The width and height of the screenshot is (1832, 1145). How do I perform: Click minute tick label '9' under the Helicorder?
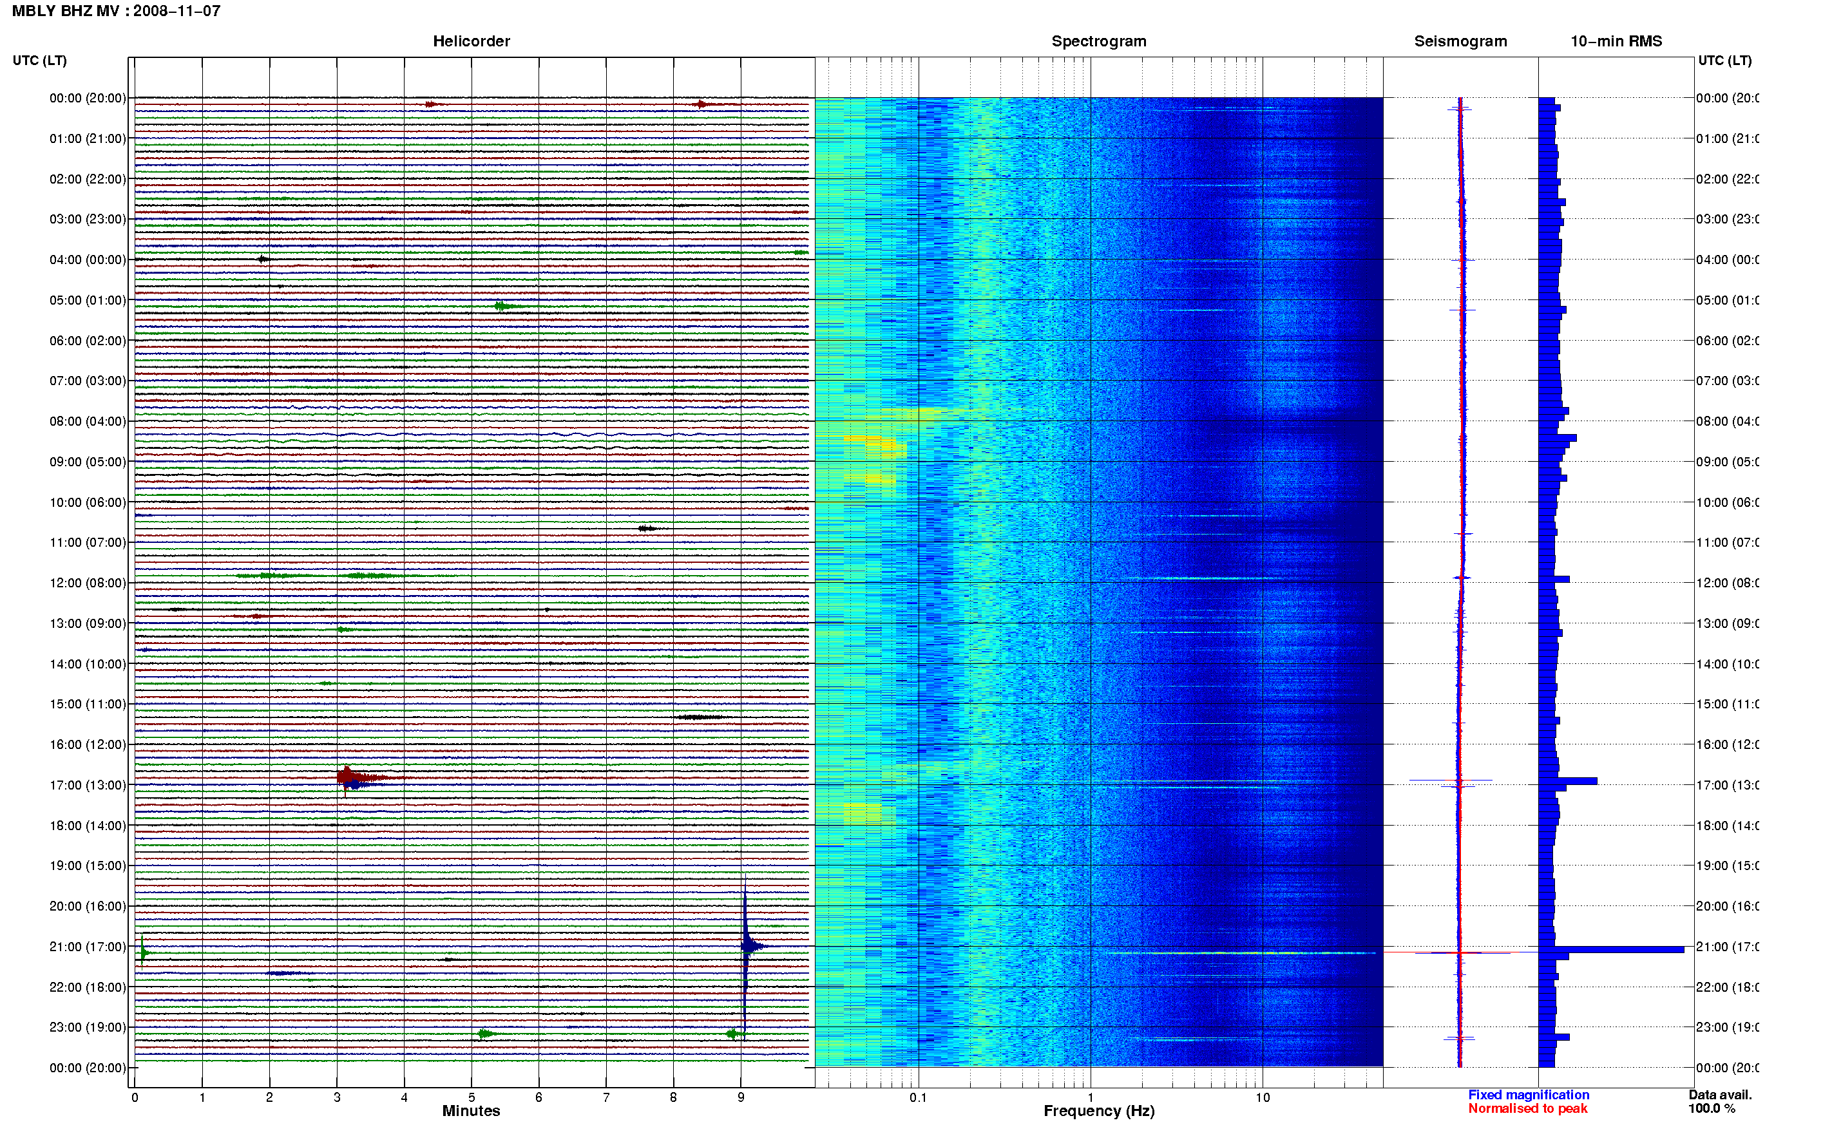tap(741, 1097)
